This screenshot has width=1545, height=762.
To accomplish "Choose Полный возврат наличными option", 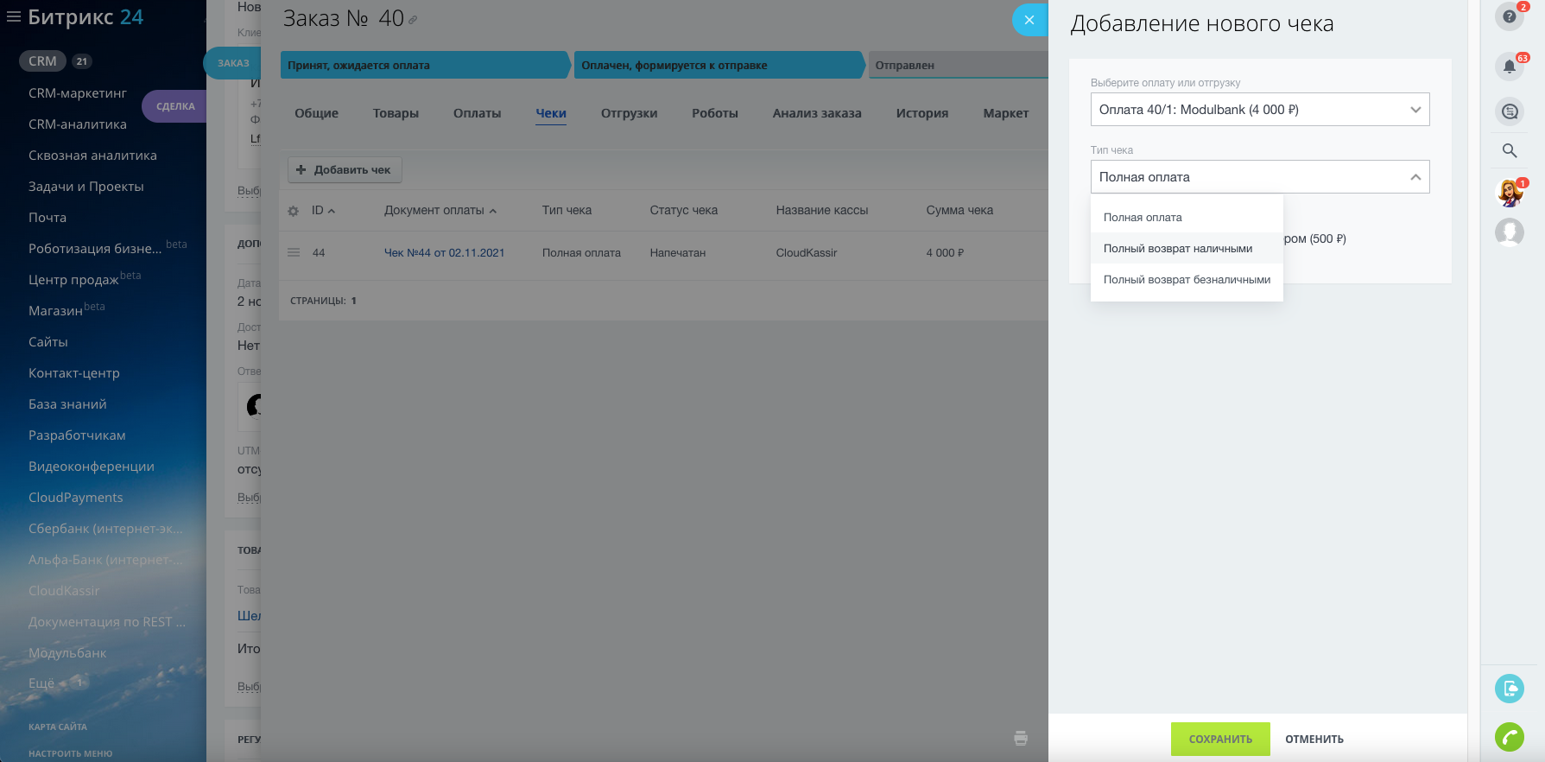I will tap(1187, 249).
